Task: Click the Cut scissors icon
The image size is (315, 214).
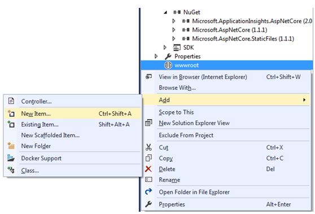Action: (148, 147)
